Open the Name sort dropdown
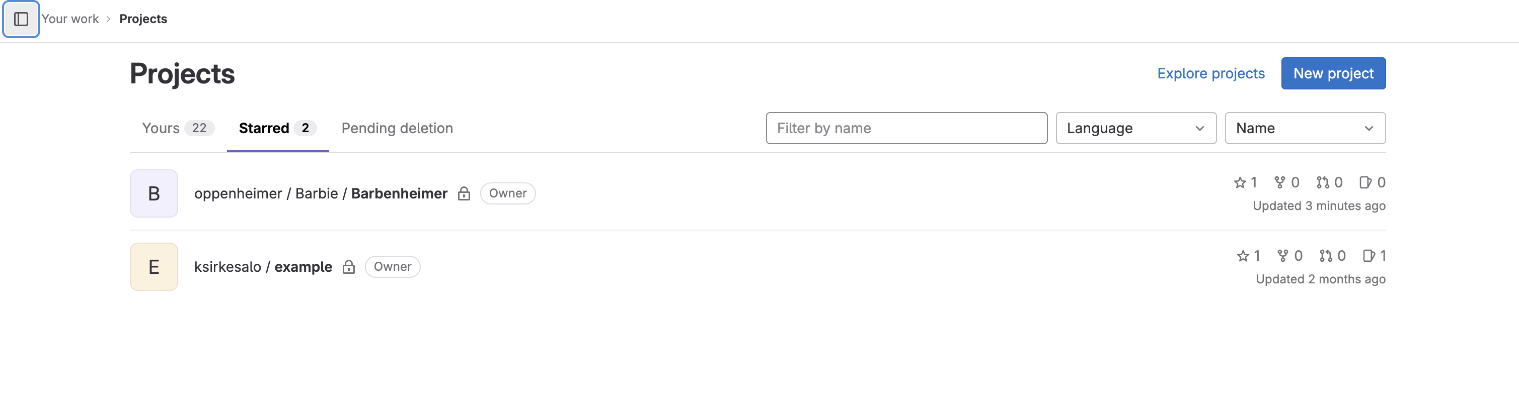The width and height of the screenshot is (1519, 417). point(1305,129)
